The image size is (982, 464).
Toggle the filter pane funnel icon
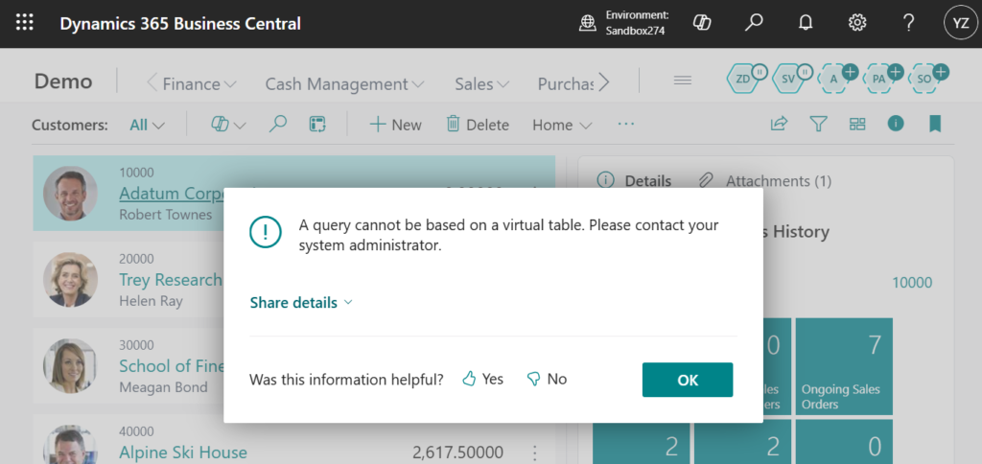tap(818, 125)
